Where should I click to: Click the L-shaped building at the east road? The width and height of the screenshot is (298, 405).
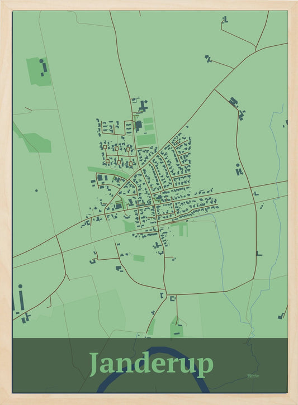[x=259, y=254]
